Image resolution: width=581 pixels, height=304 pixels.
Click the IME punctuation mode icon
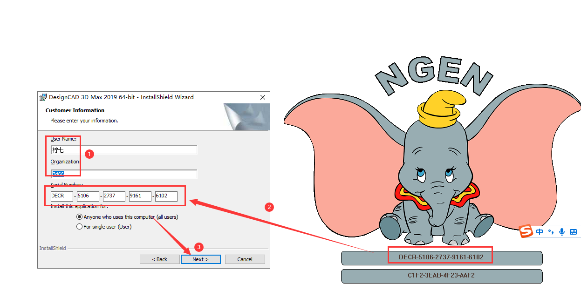[x=551, y=232]
